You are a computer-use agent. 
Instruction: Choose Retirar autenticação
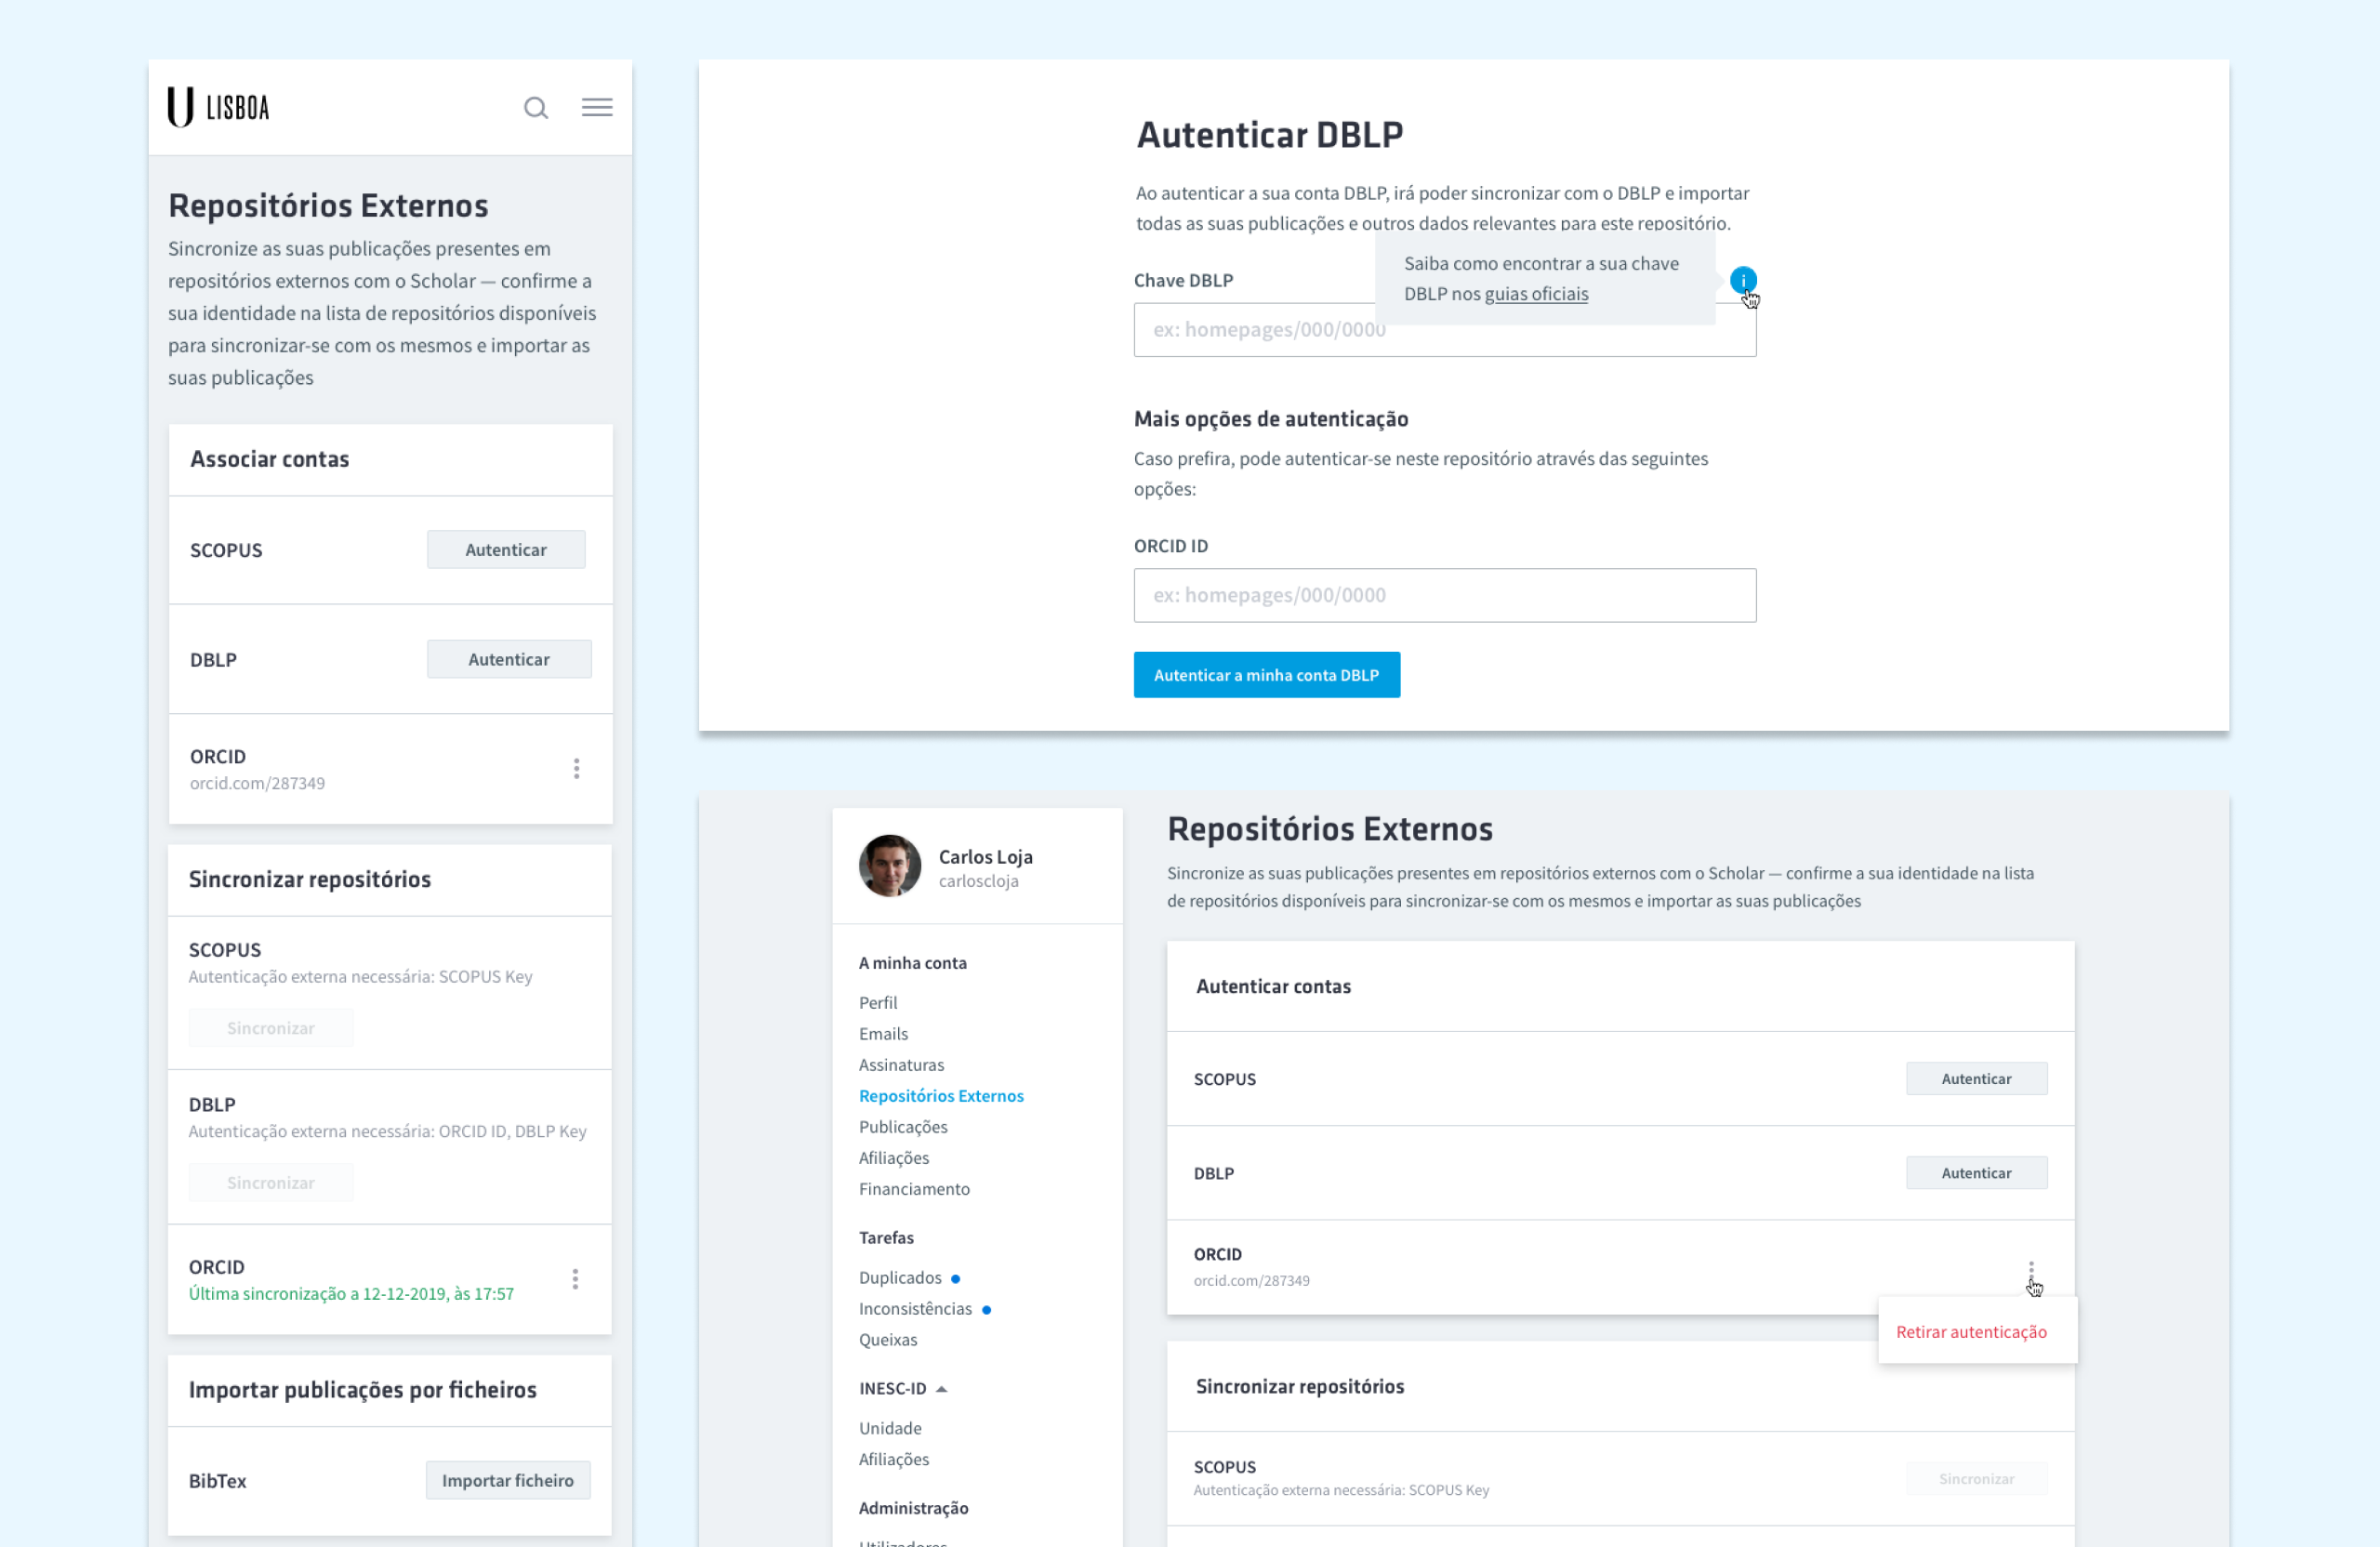pyautogui.click(x=1971, y=1332)
